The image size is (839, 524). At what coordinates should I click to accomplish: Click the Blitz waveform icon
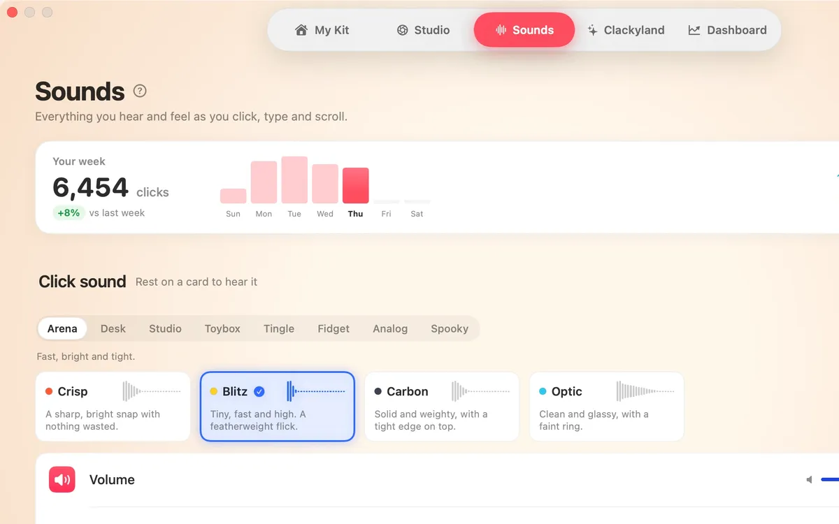pos(316,391)
